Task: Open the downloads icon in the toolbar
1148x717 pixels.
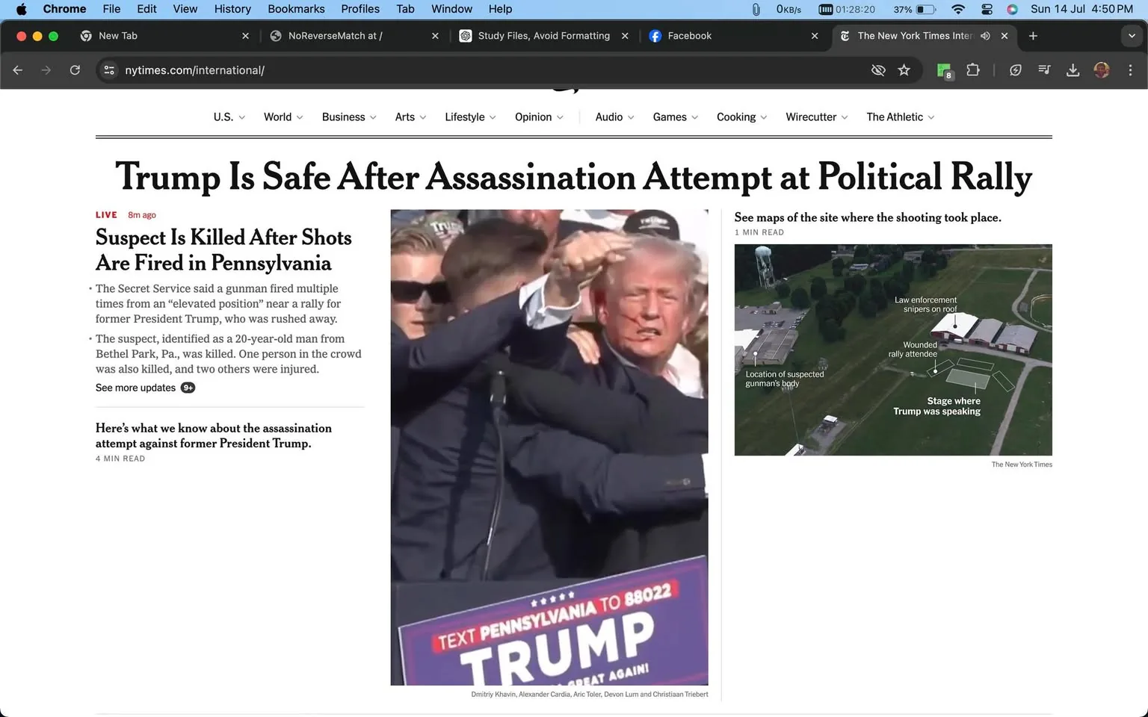Action: [x=1073, y=69]
